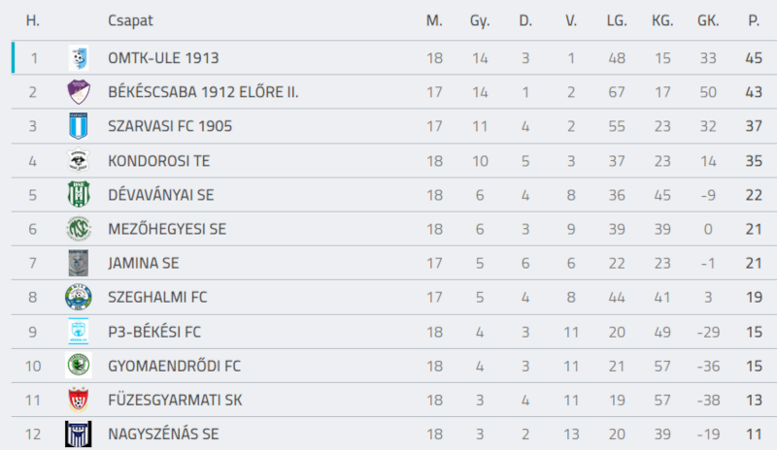Click the Nagyszénás SE striped crest
This screenshot has height=450, width=777.
pos(79,434)
